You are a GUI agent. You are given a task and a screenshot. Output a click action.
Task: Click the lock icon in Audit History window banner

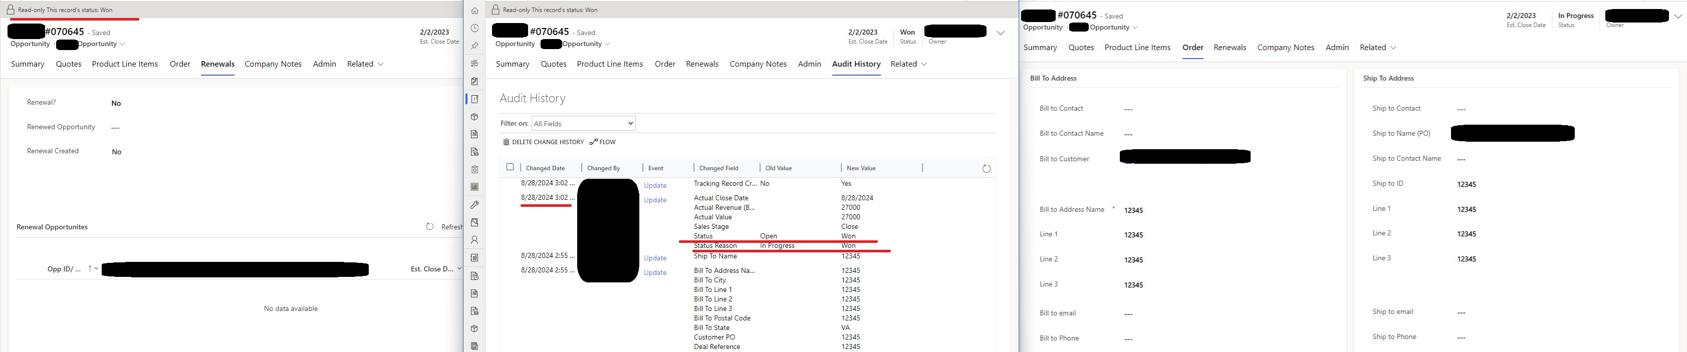tap(496, 10)
